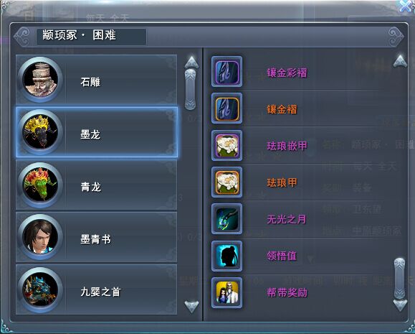Select the 珐琅甲 armor icon
Image resolution: width=415 pixels, height=334 pixels.
[226, 182]
